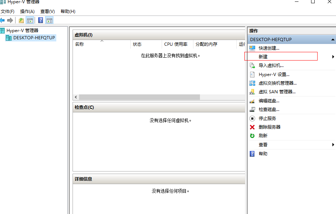This screenshot has height=214, width=336.
Task: Click the 详细信息 panel header
Action: tap(159, 179)
